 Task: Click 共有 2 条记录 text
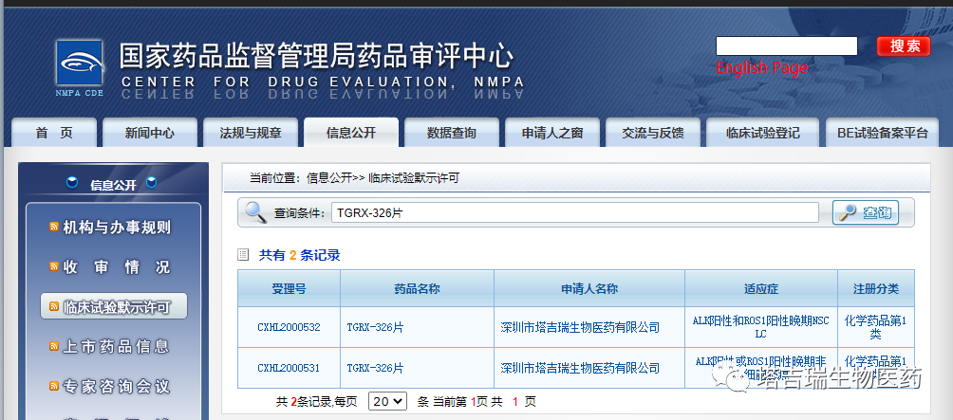pyautogui.click(x=300, y=256)
